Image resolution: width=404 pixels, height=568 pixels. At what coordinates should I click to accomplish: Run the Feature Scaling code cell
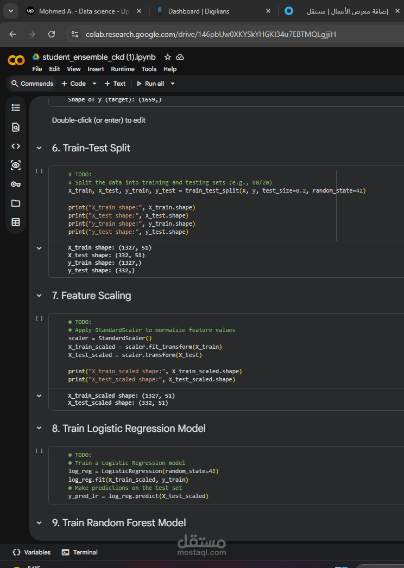39,318
